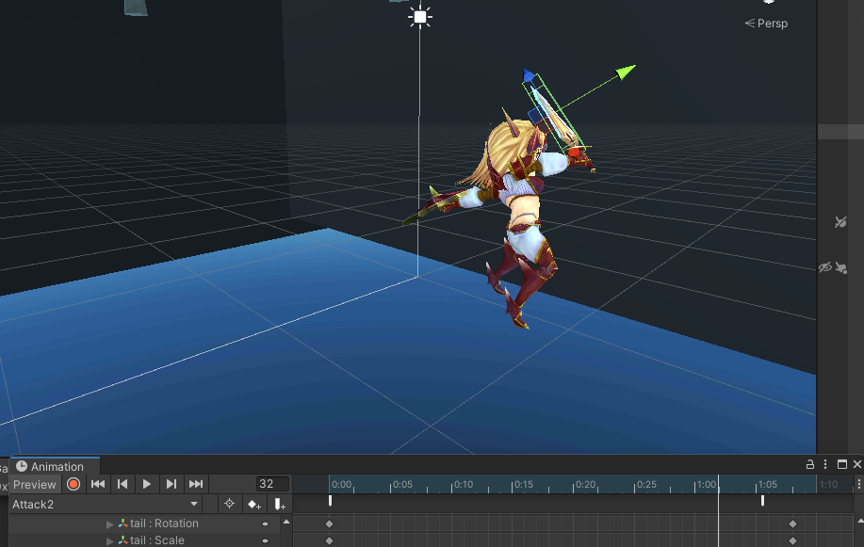The image size is (864, 547).
Task: Toggle the filter by selection crosshair icon
Action: [x=229, y=504]
